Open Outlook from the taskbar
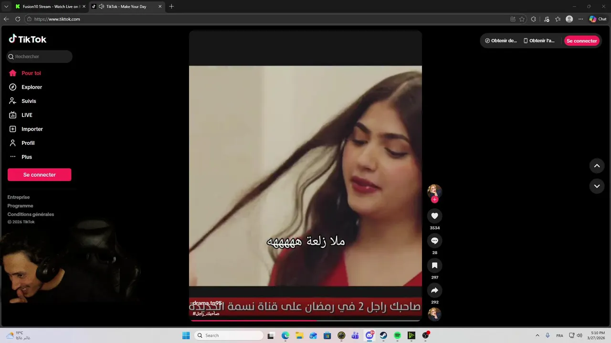This screenshot has height=343, width=611. point(313,335)
